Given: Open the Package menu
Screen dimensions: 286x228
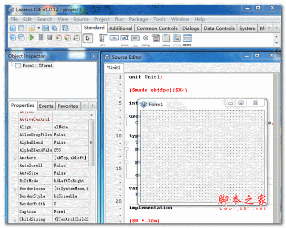Looking at the screenshot, I should click(x=138, y=19).
